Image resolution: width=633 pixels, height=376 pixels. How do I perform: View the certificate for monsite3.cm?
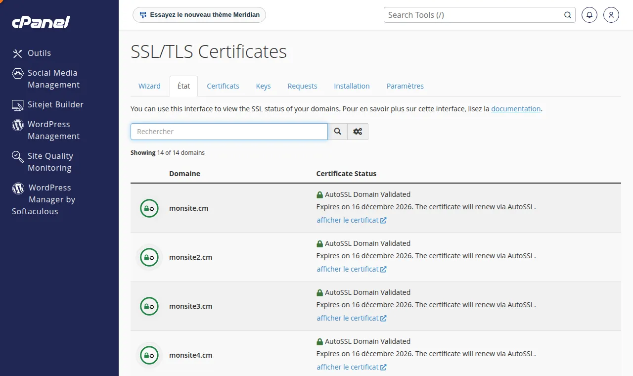(352, 318)
